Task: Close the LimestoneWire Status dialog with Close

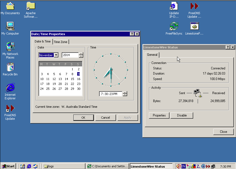Action: pyautogui.click(x=223, y=132)
